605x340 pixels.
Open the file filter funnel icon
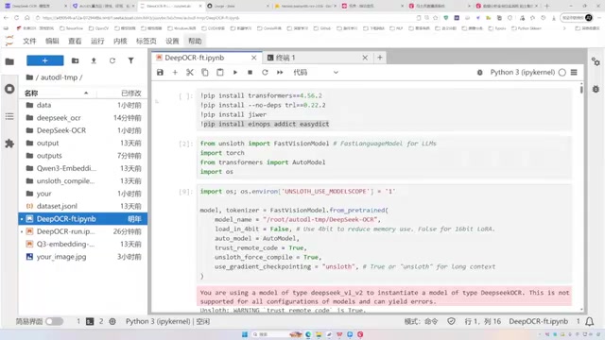click(131, 60)
